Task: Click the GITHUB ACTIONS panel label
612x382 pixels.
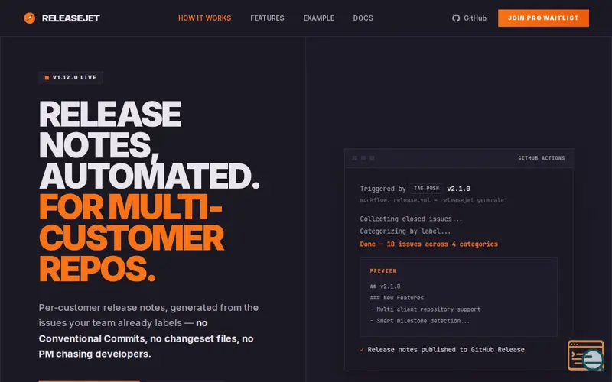Action: [x=542, y=158]
